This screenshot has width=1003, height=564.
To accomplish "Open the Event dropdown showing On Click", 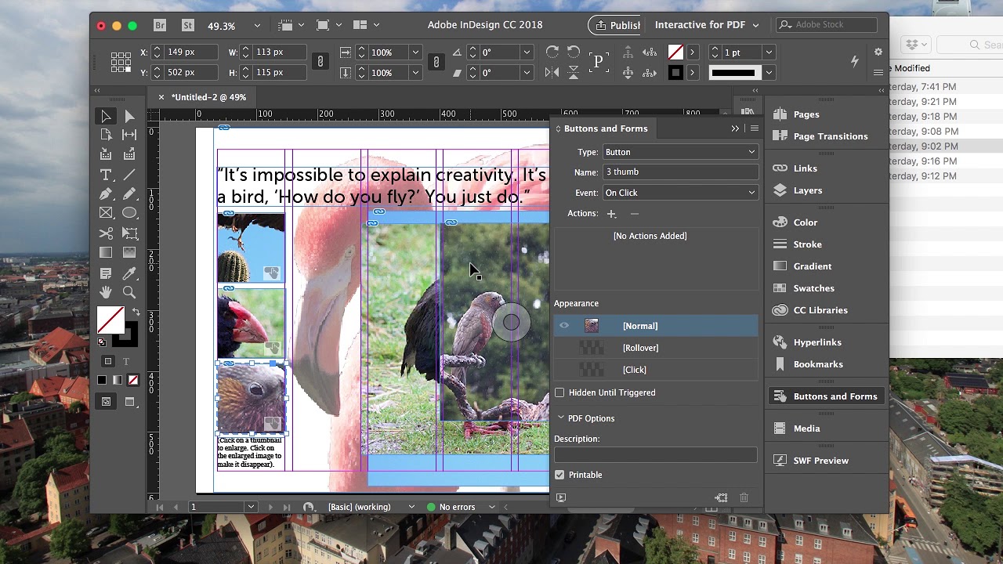I will click(x=679, y=193).
